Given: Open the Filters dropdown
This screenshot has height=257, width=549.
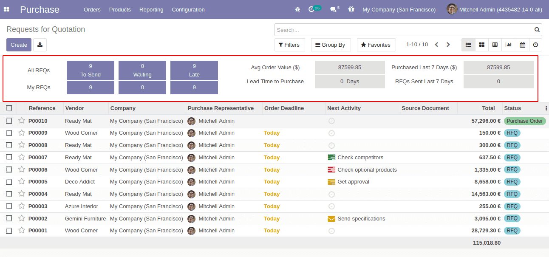Looking at the screenshot, I should click(289, 45).
